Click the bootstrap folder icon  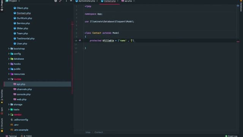pos(12,49)
